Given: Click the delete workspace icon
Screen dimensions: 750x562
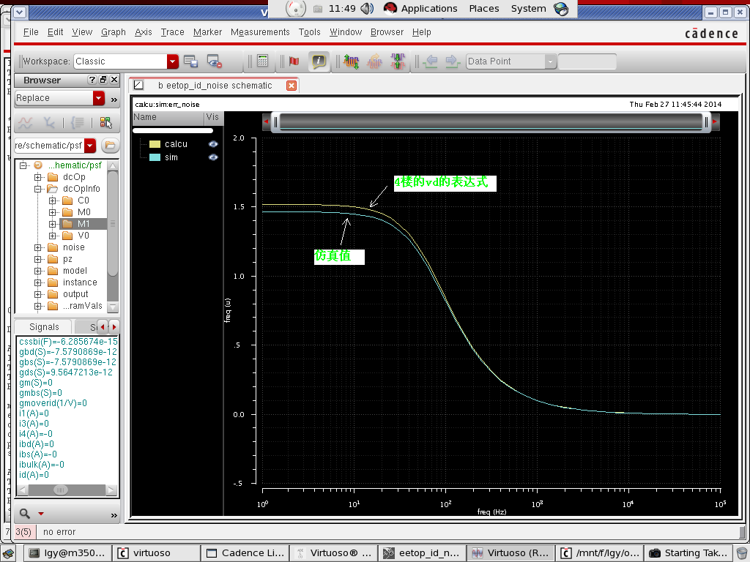Looking at the screenshot, I should [x=214, y=61].
